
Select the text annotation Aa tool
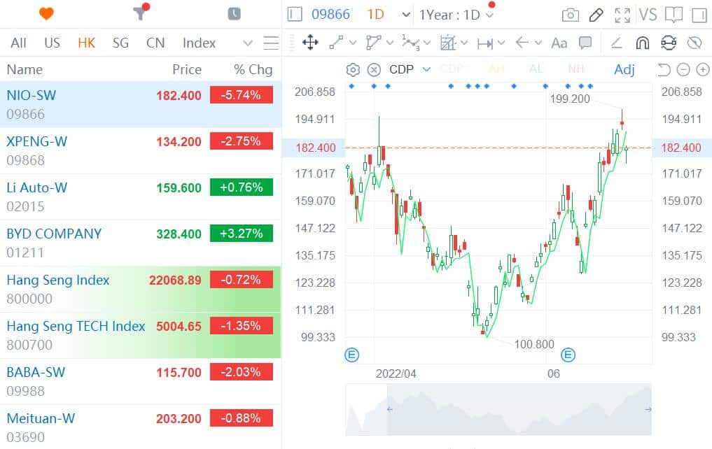pos(559,43)
